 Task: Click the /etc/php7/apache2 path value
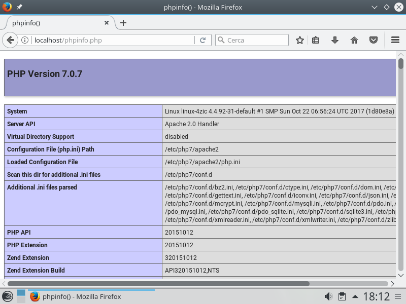(x=192, y=149)
